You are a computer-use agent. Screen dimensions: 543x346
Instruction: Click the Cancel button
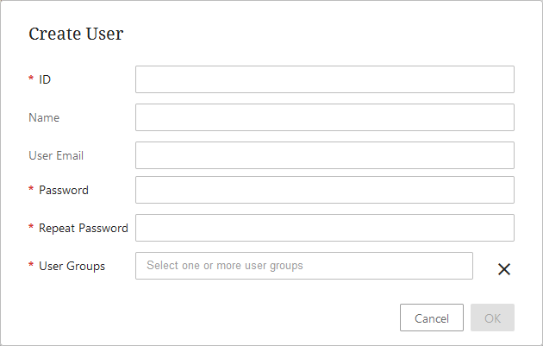coord(432,318)
